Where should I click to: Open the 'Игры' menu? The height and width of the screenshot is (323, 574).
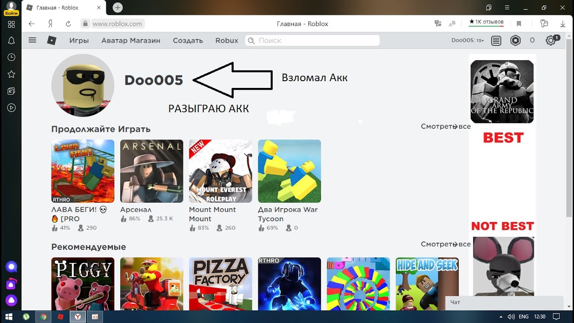(79, 40)
